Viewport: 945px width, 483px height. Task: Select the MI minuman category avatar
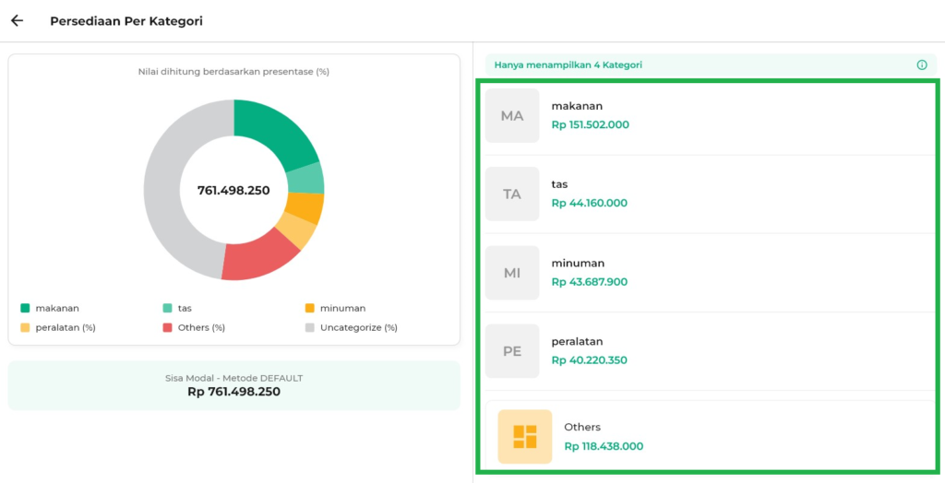[x=512, y=273]
